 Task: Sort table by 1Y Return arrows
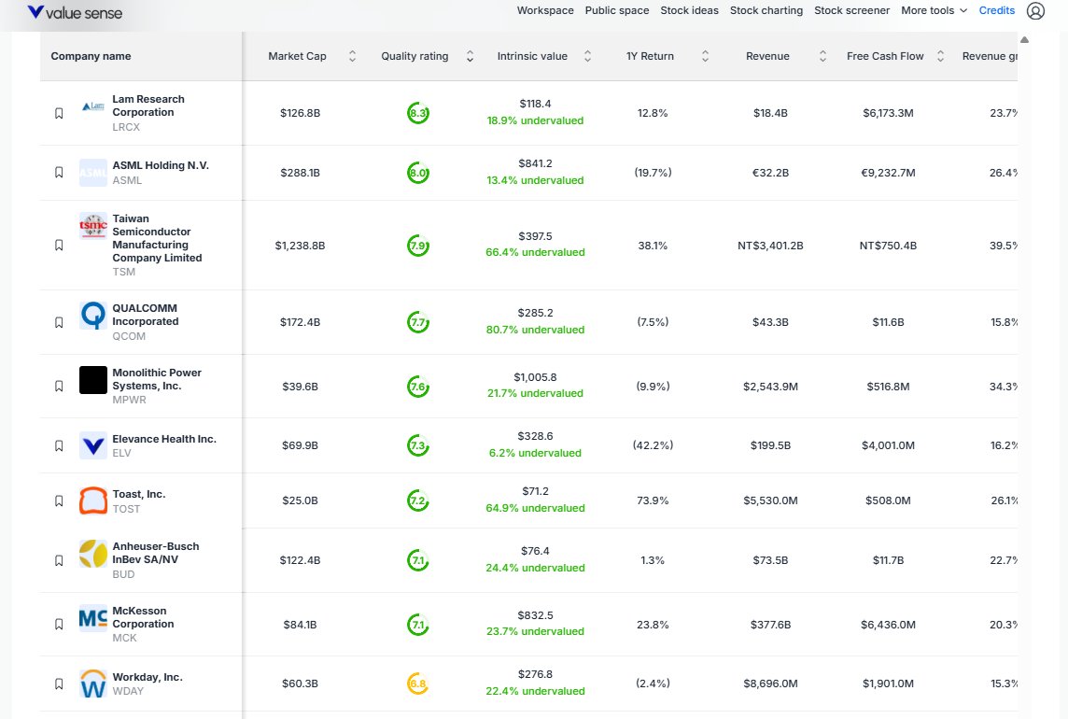(x=706, y=57)
